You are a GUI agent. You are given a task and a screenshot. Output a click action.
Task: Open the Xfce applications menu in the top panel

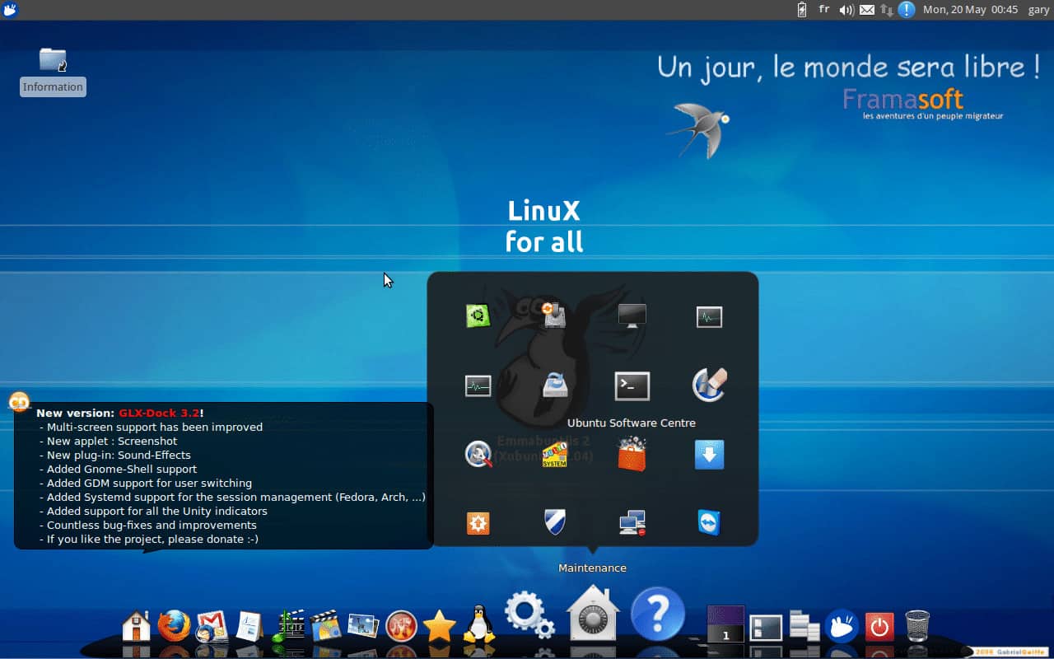(x=10, y=10)
